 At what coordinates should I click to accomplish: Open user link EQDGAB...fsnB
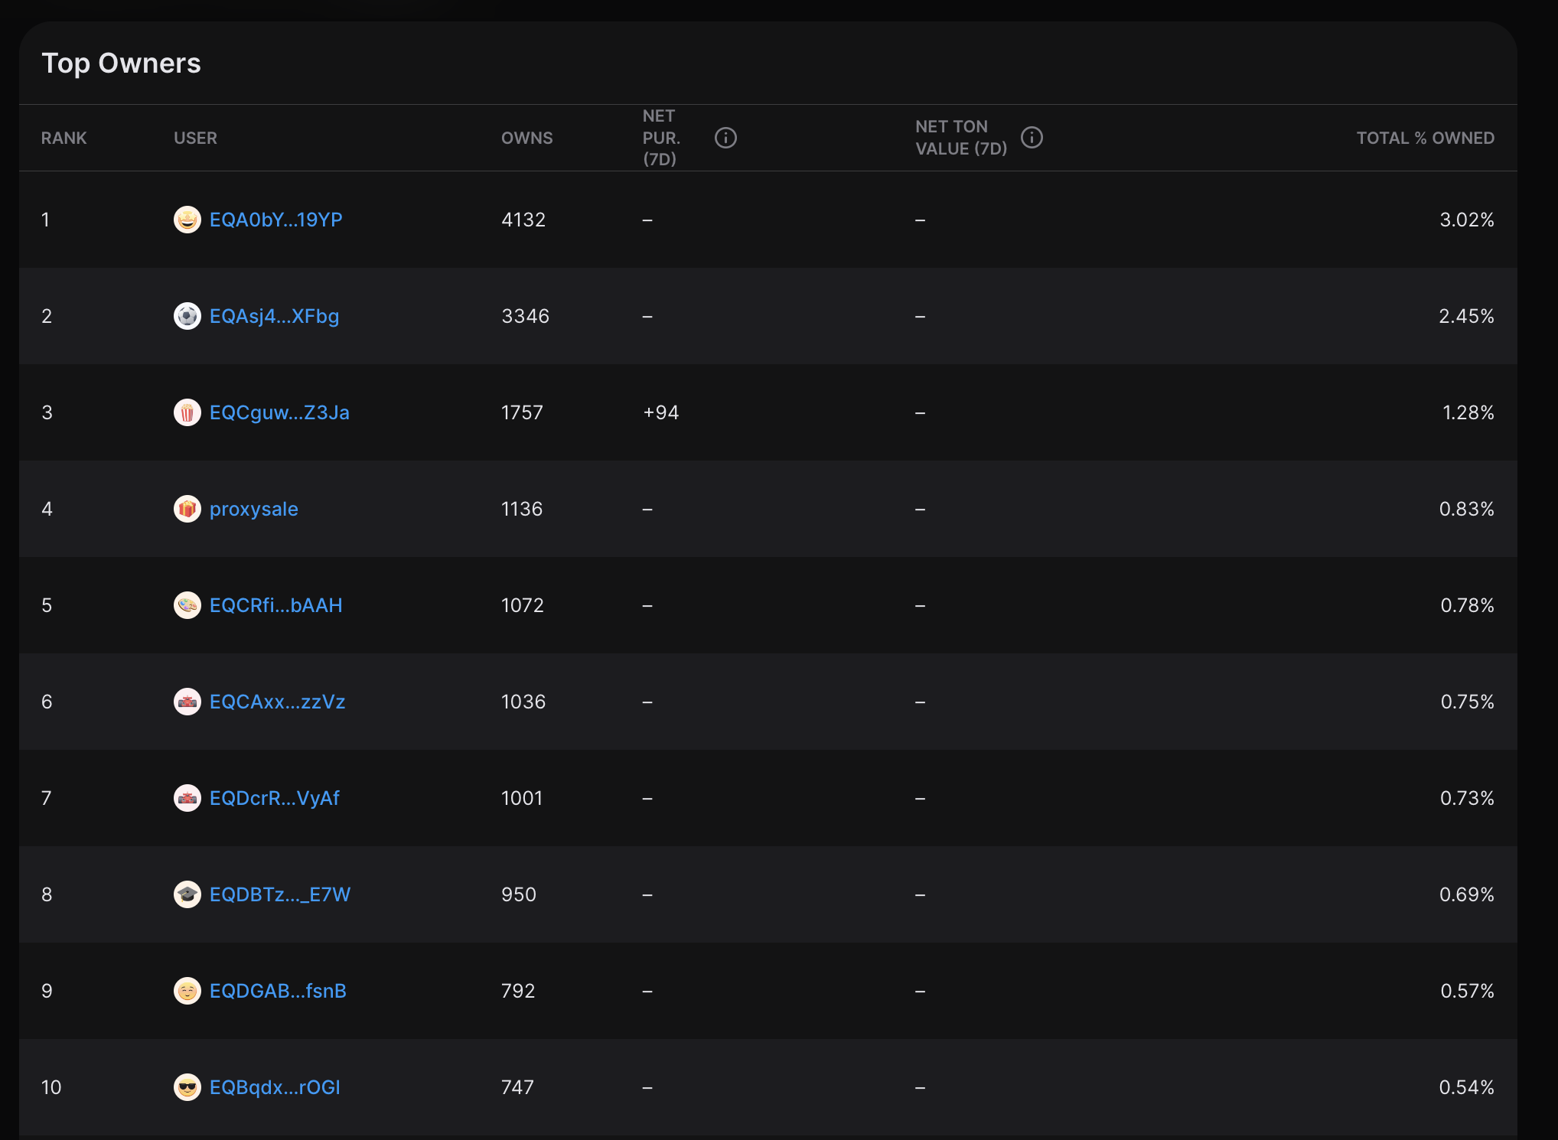278,992
